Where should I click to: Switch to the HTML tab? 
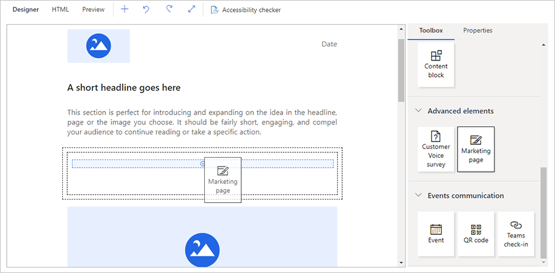[x=60, y=10]
